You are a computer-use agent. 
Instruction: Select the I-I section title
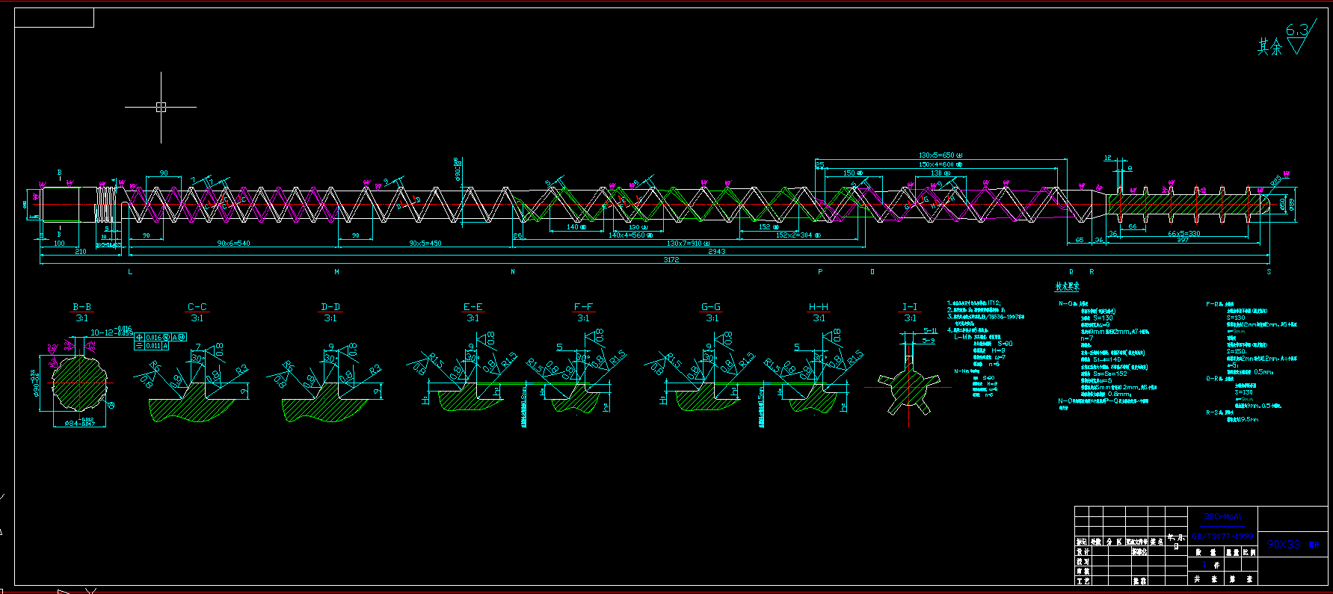coord(910,307)
